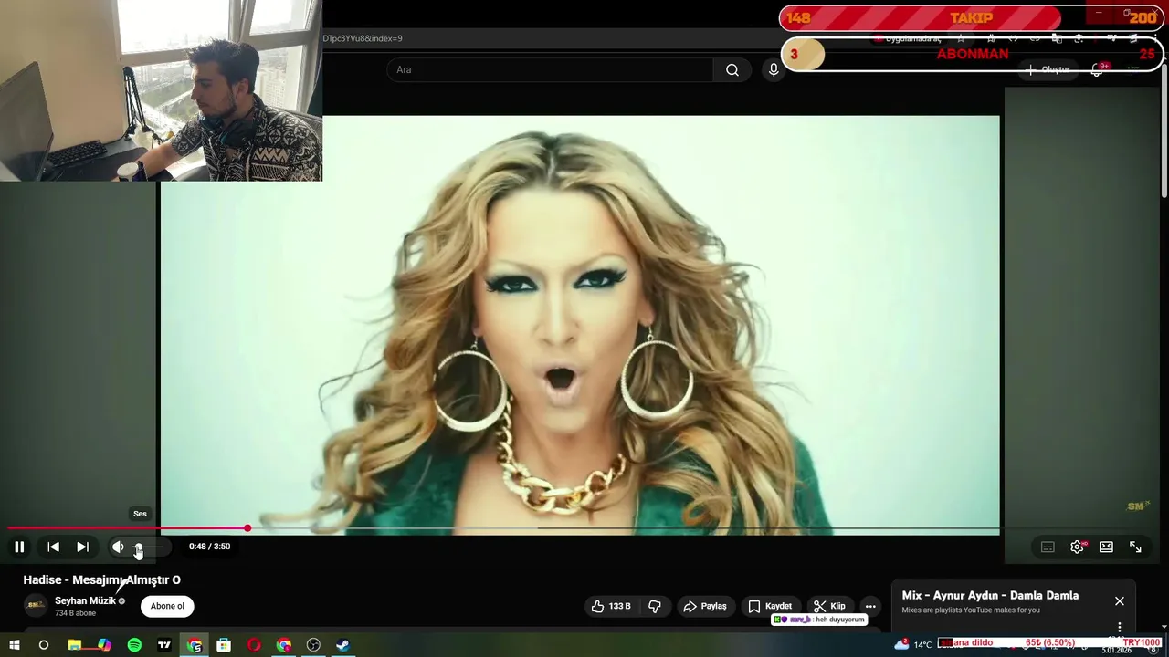Click Mix - Aynur Aydın - Damla Damla title
Viewport: 1169px width, 657px height.
pos(990,595)
